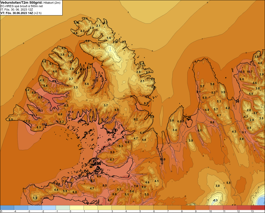Select the salmon legend swatch between 10 and 11

(216, 208)
